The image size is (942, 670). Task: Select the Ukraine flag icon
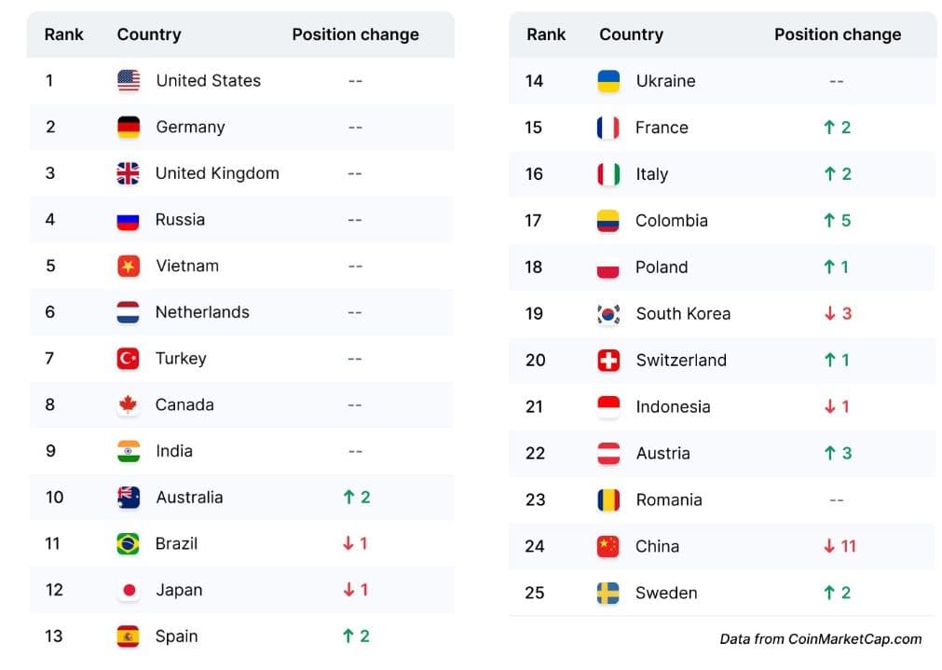pos(608,81)
